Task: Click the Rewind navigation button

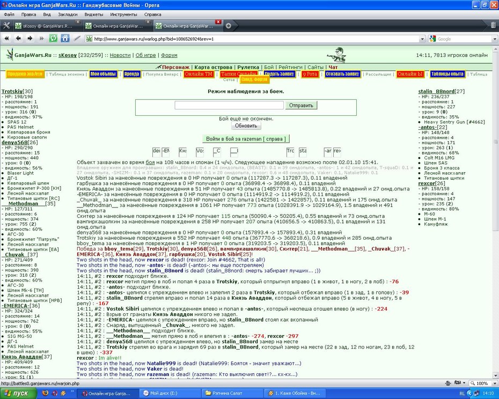Action: 6,39
